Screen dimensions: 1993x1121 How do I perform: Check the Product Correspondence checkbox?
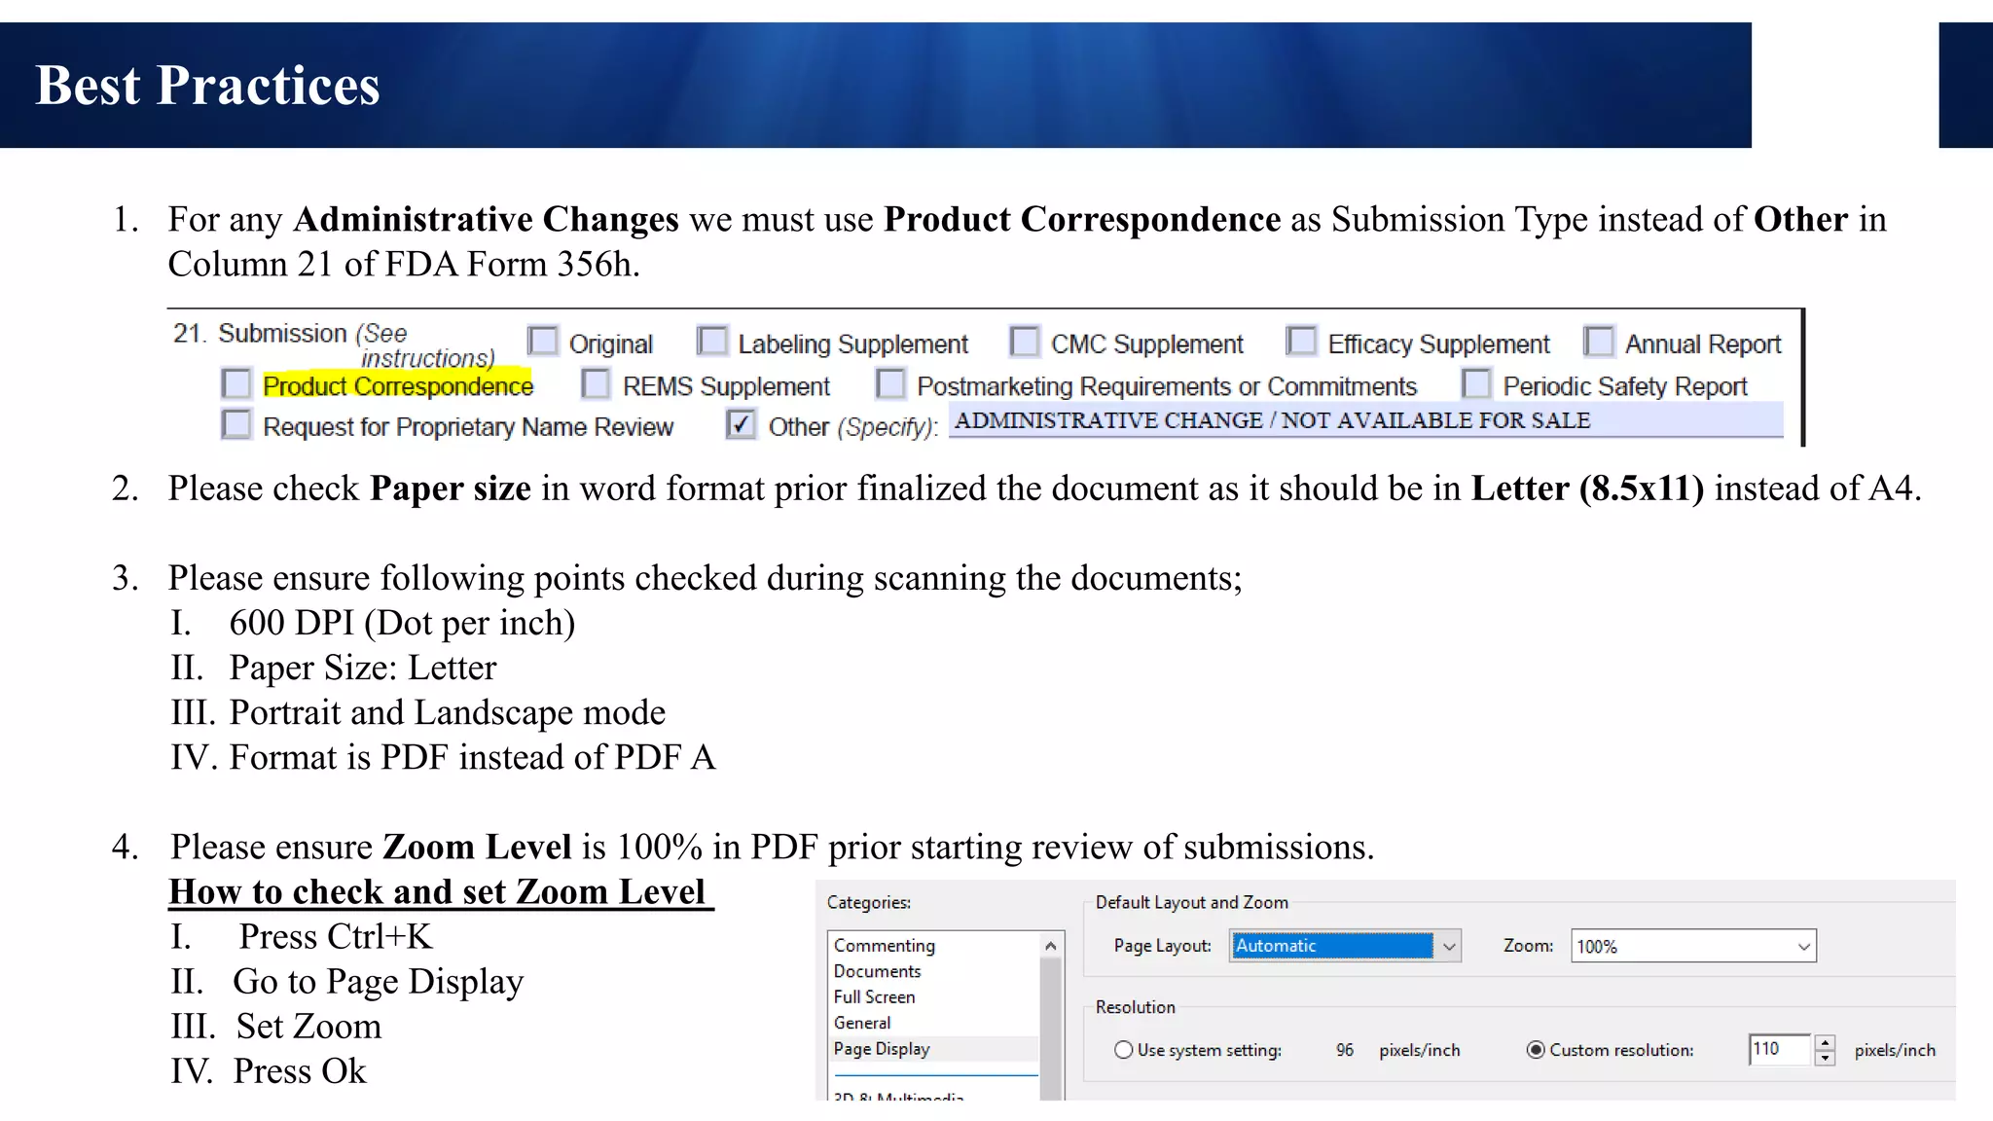coord(236,383)
